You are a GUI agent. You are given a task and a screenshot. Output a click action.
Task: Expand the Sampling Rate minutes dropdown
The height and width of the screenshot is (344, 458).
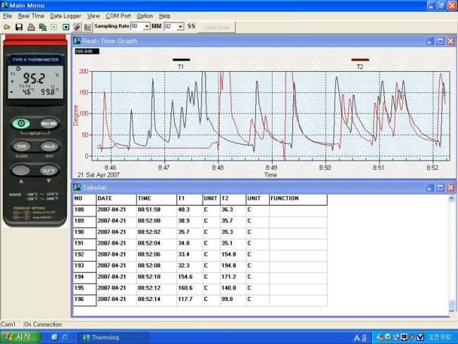(147, 27)
